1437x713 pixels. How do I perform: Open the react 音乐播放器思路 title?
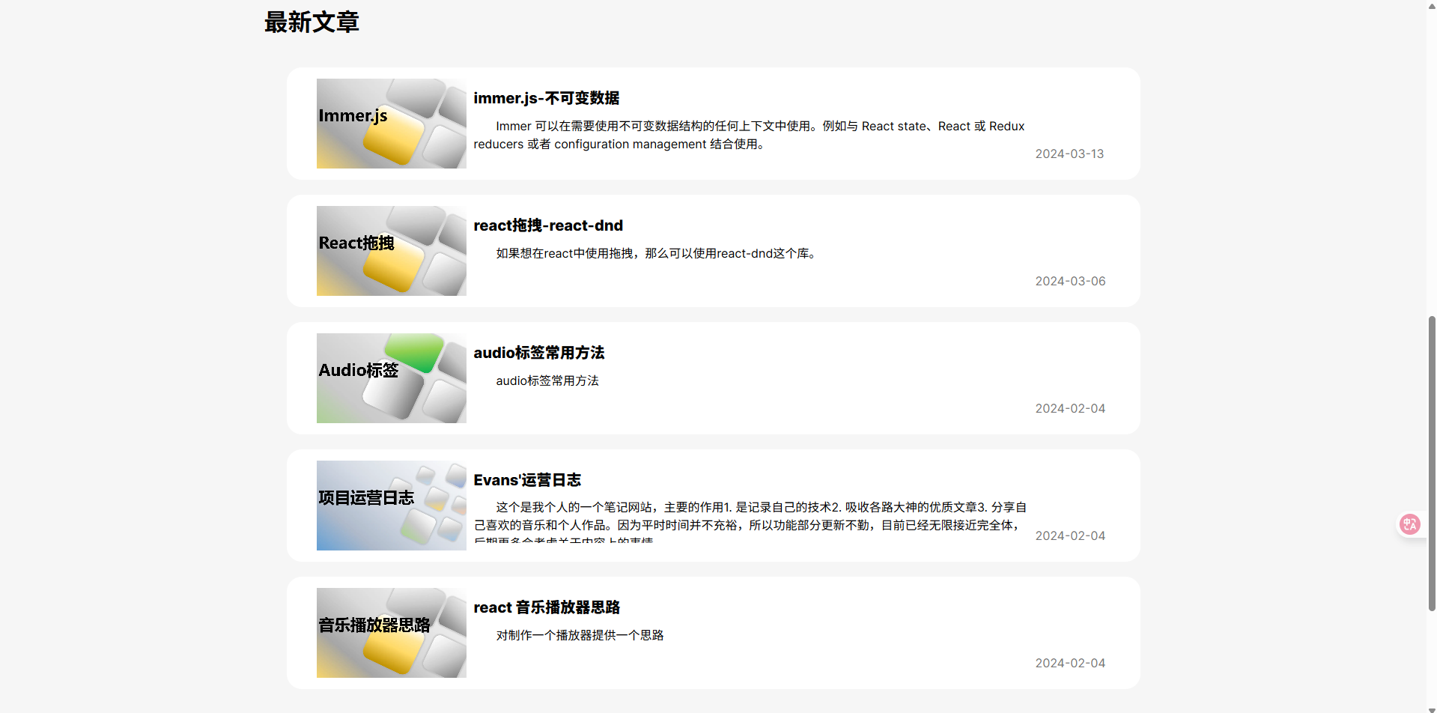[x=546, y=607]
